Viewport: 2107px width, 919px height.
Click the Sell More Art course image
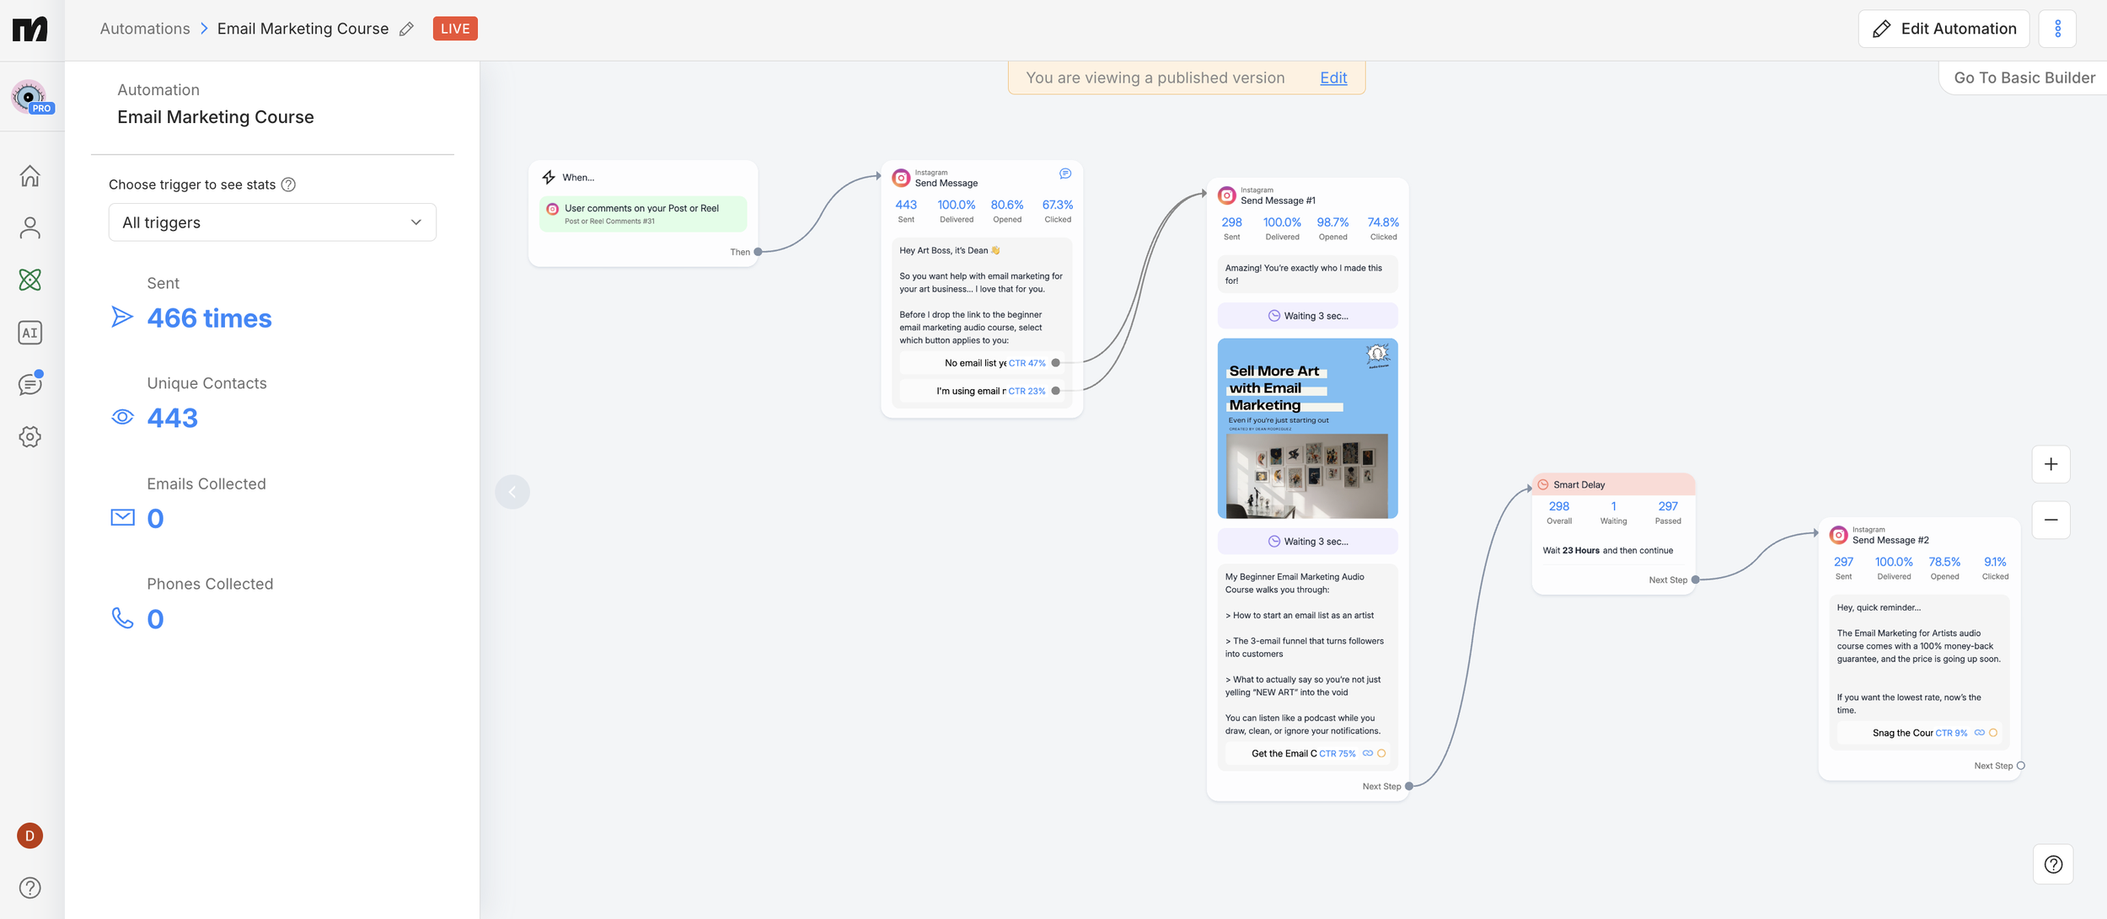(1307, 428)
